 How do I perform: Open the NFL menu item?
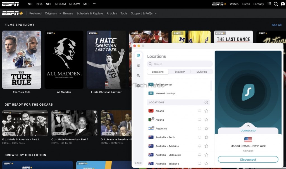(30, 4)
